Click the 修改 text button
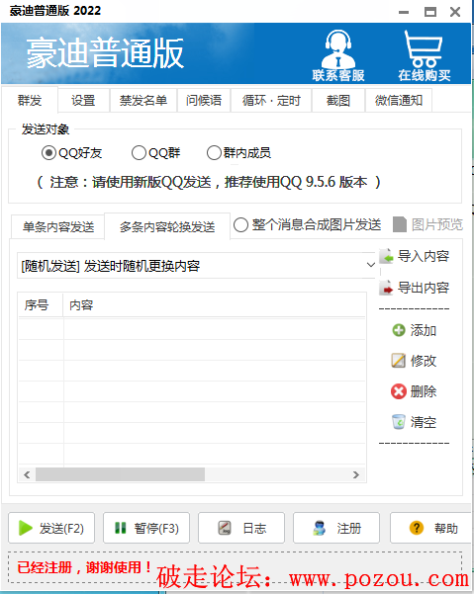This screenshot has height=594, width=474. point(424,361)
